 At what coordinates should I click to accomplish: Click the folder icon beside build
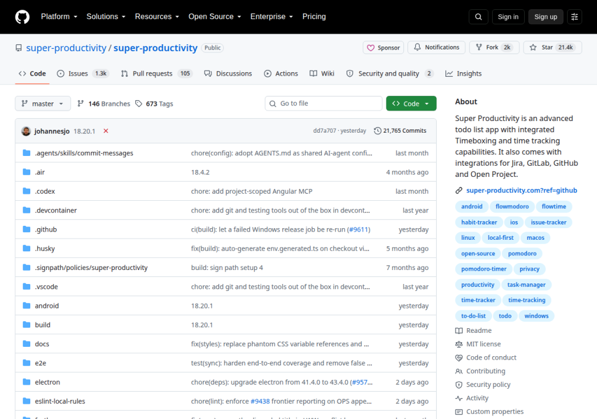tap(26, 325)
